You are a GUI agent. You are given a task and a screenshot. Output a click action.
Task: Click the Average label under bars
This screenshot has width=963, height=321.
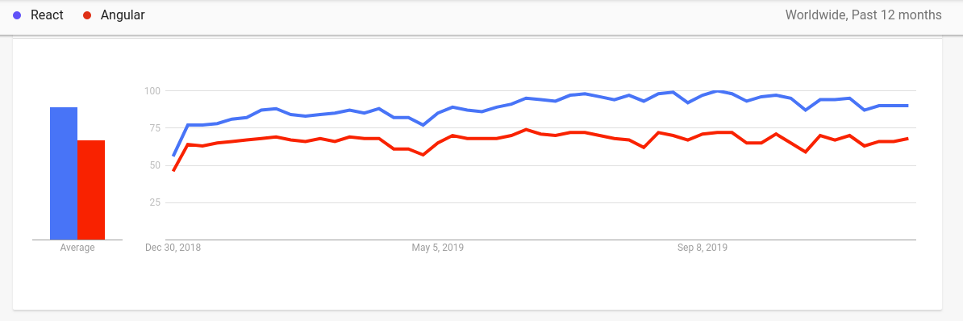point(77,248)
